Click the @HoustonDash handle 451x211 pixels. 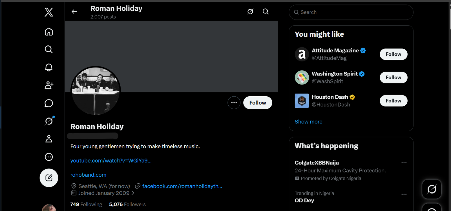click(x=331, y=105)
